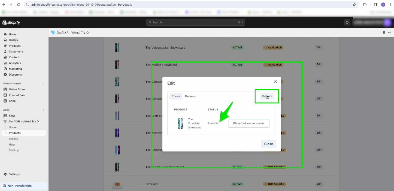Screen dimensions: 394x191
Task: Open the app's three-dot more menu
Action: coord(390,33)
